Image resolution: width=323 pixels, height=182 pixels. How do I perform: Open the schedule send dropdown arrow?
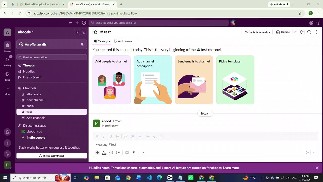coord(314,153)
